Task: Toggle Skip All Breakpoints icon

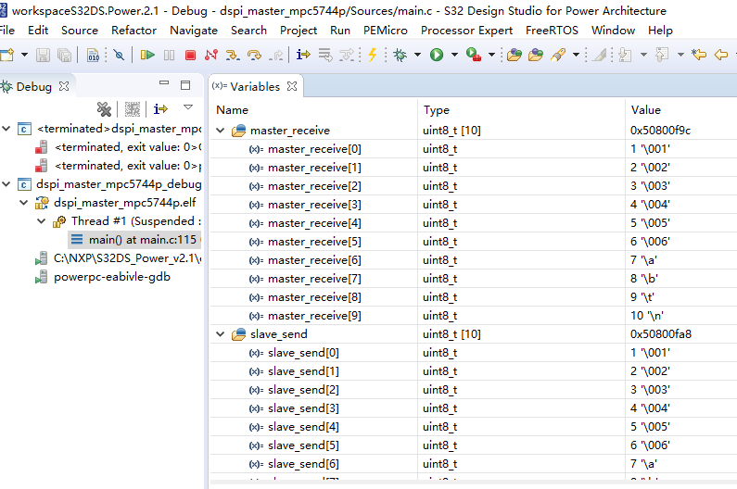Action: coord(119,55)
